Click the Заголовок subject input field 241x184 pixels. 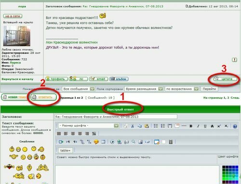pyautogui.click(x=116, y=117)
